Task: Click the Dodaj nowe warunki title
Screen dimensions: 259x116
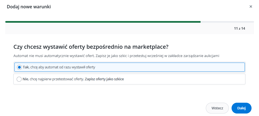Action: click(29, 7)
